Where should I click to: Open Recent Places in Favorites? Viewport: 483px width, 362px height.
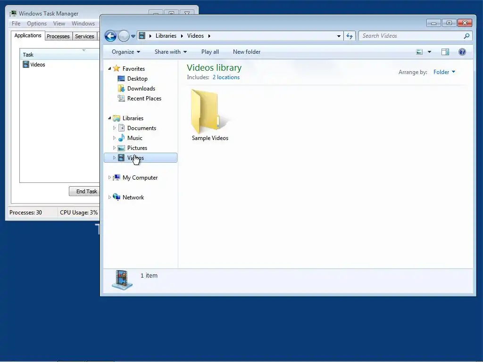[144, 98]
